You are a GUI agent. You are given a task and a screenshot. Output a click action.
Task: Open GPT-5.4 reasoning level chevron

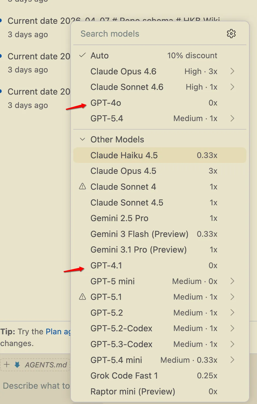(232, 118)
